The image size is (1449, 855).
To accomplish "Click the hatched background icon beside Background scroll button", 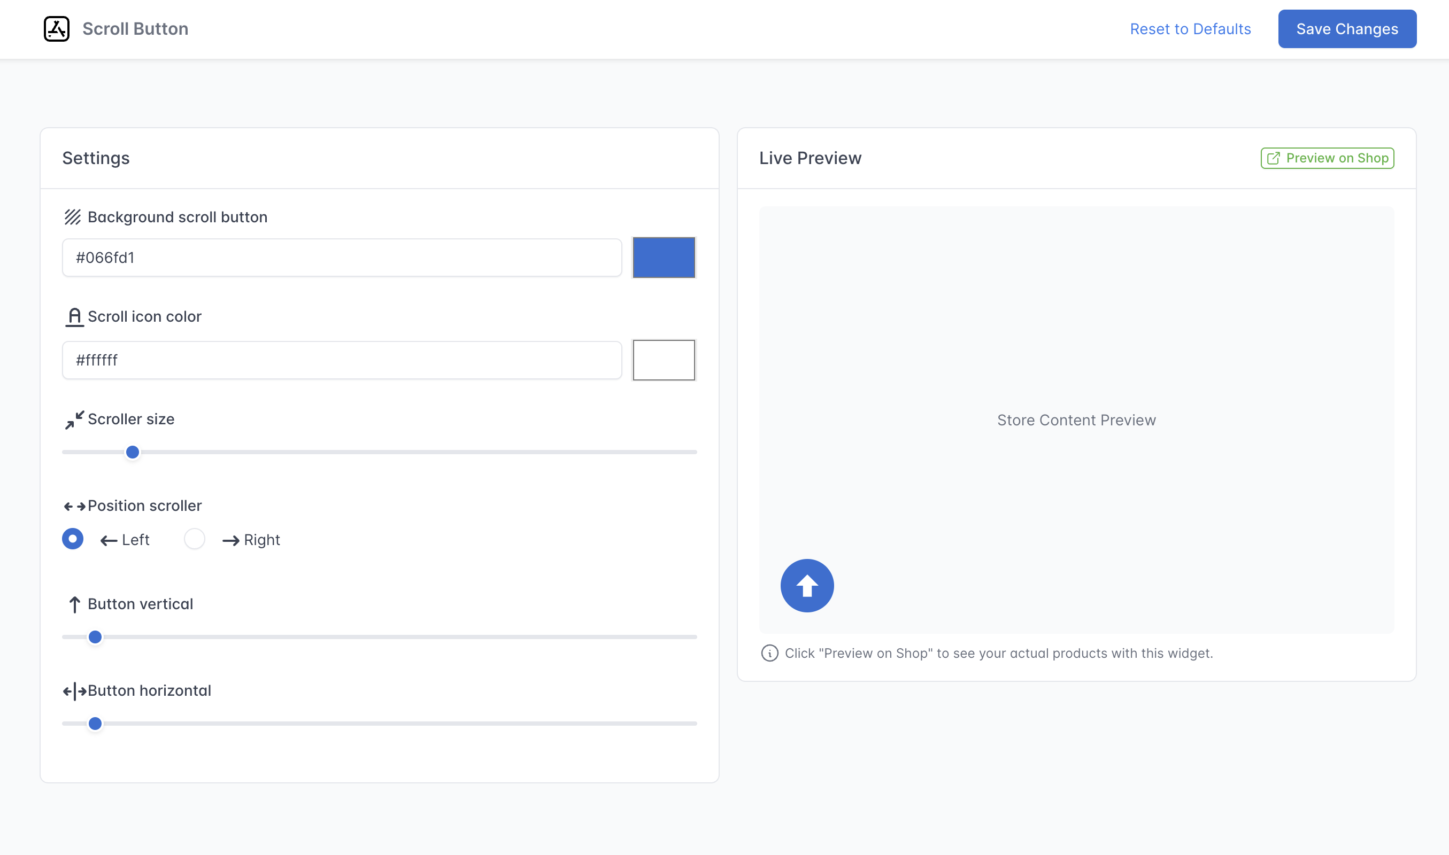I will tap(73, 217).
